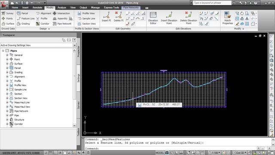
Task: Switch to the Analyze ribbon tab
Action: click(62, 8)
